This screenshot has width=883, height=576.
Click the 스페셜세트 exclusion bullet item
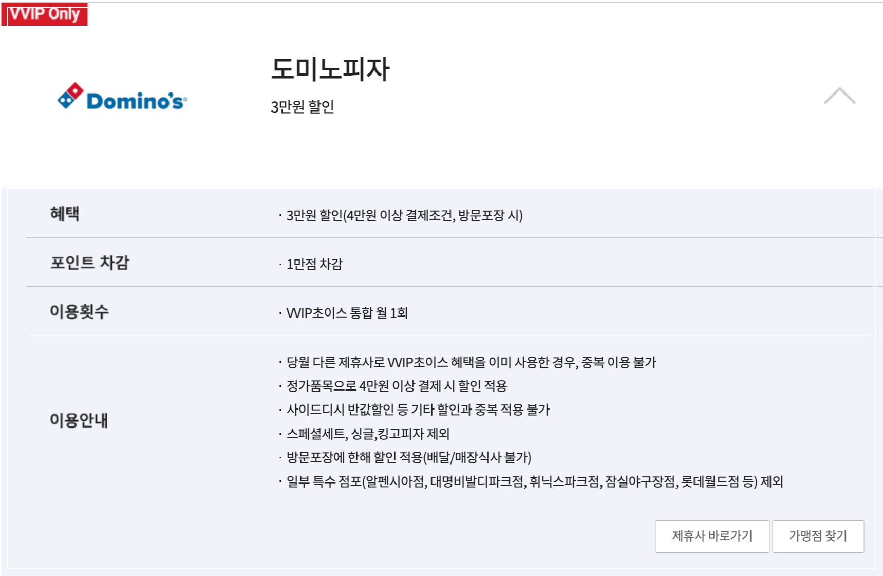(x=365, y=434)
